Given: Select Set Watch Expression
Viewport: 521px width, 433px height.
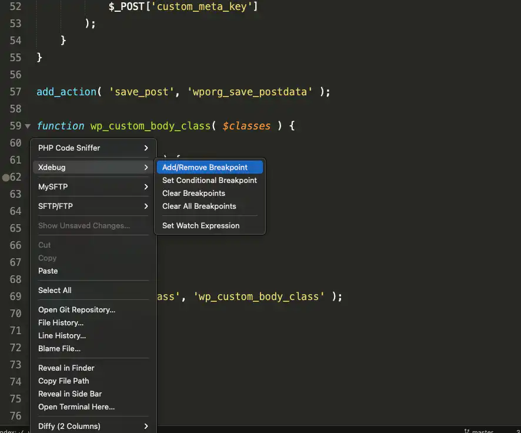Looking at the screenshot, I should (201, 225).
